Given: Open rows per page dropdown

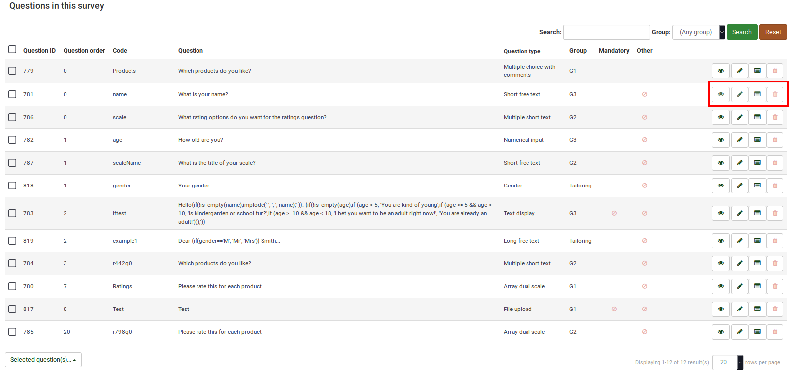Looking at the screenshot, I should (x=727, y=362).
